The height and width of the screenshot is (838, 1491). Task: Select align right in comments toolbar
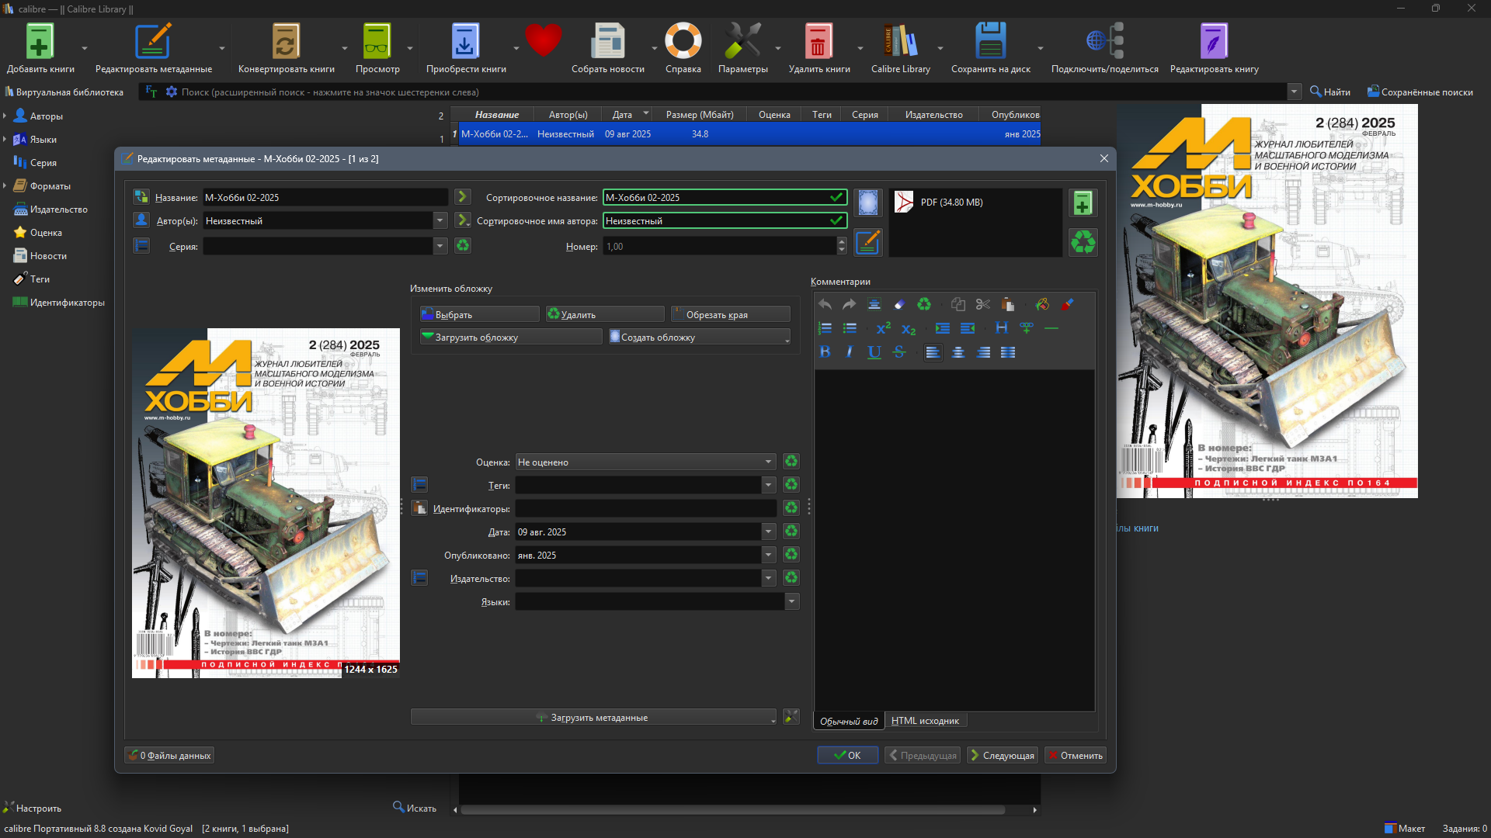point(983,352)
